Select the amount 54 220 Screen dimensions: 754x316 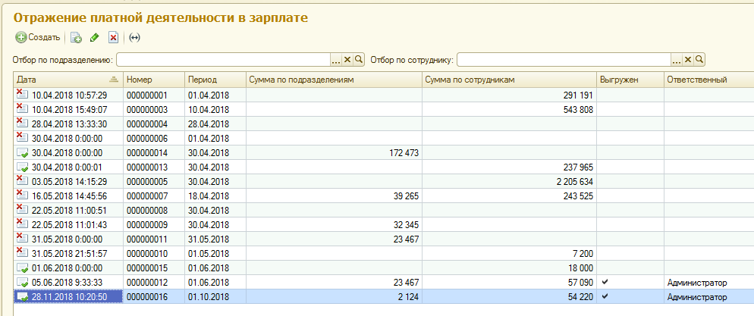[580, 297]
